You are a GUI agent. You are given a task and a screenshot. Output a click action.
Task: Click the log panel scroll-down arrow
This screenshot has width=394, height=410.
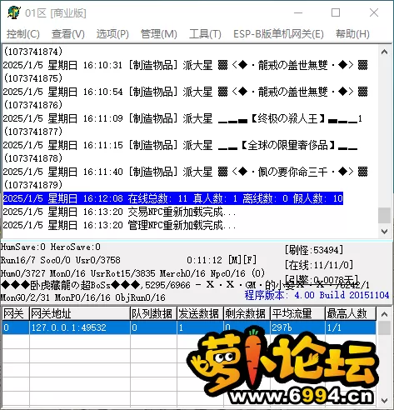pos(384,231)
